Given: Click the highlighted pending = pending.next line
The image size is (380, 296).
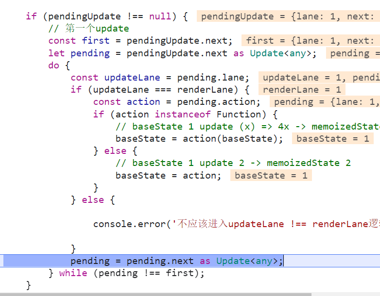Looking at the screenshot, I should [x=176, y=261].
